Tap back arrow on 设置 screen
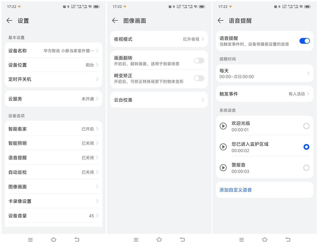This screenshot has height=247, width=318. (10, 21)
